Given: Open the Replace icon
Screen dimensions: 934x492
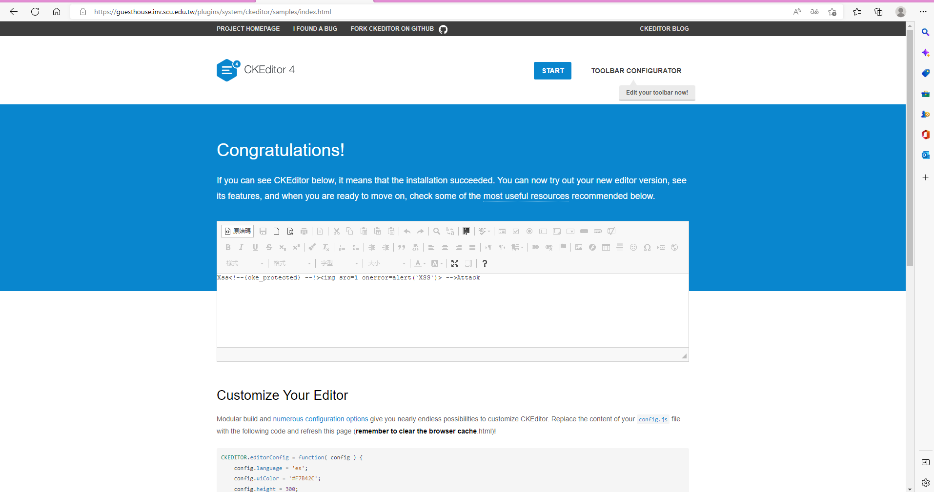Looking at the screenshot, I should point(450,231).
